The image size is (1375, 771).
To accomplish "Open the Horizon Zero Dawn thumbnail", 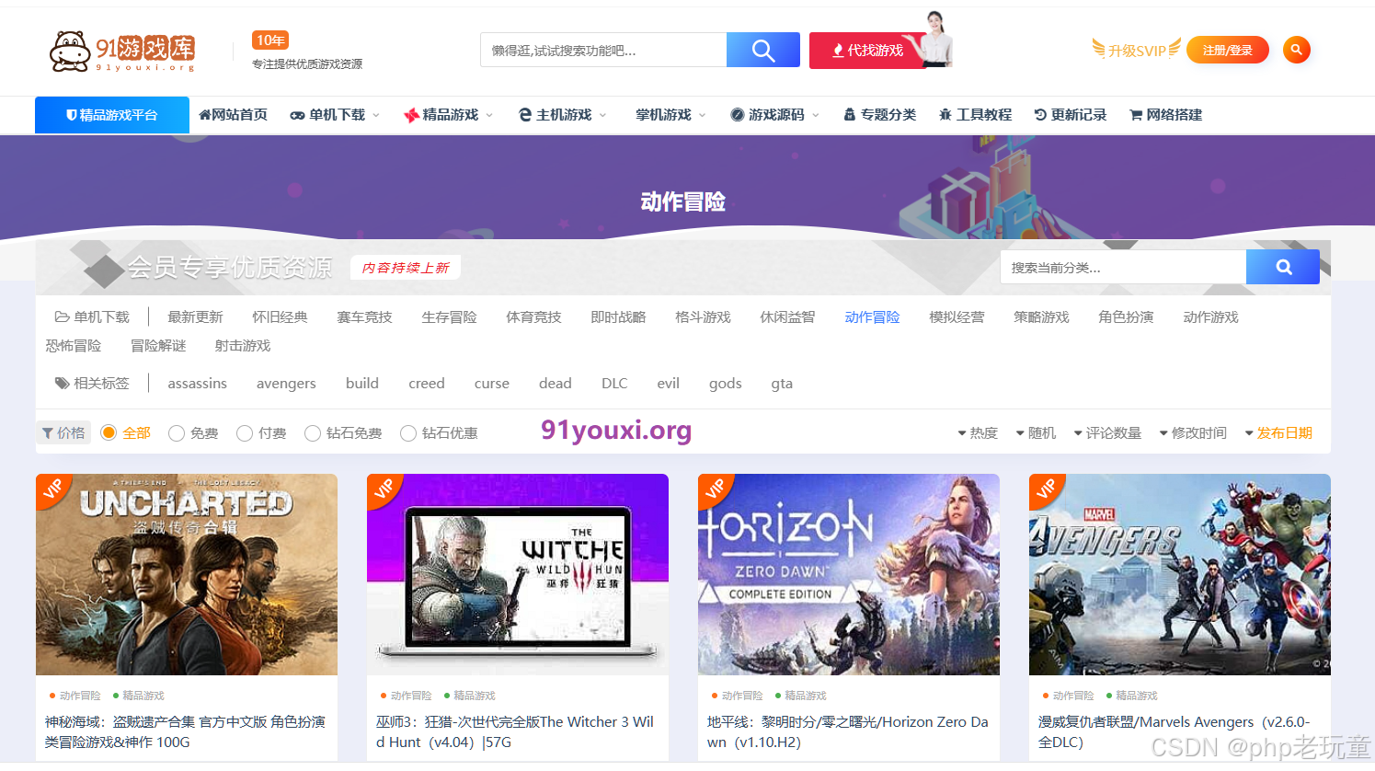I will click(849, 574).
